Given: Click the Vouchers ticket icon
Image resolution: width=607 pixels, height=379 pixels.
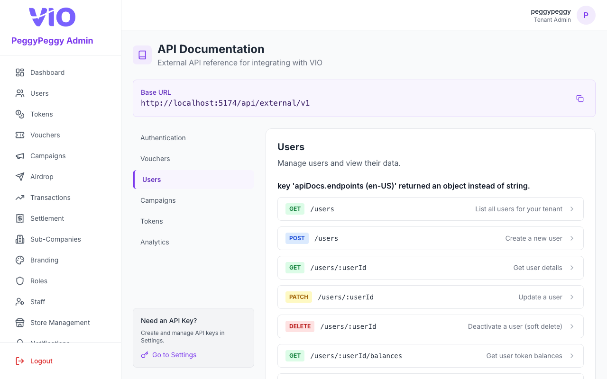Looking at the screenshot, I should pyautogui.click(x=20, y=135).
